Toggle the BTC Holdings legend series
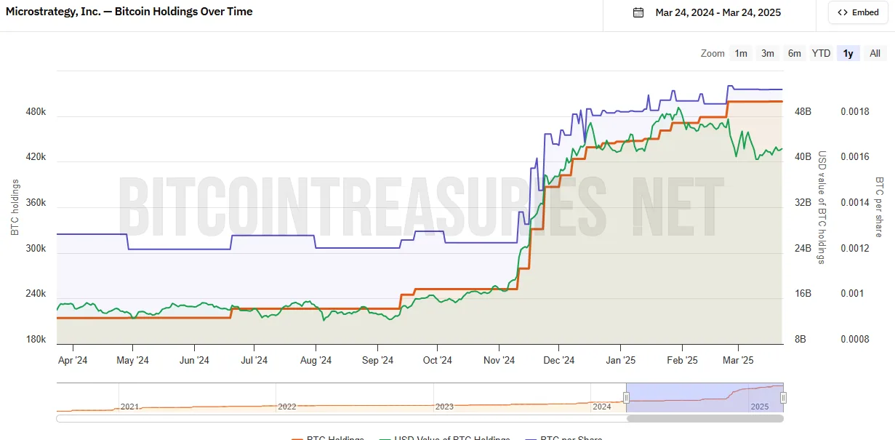Screen dimensions: 895x440 (x=328, y=439)
